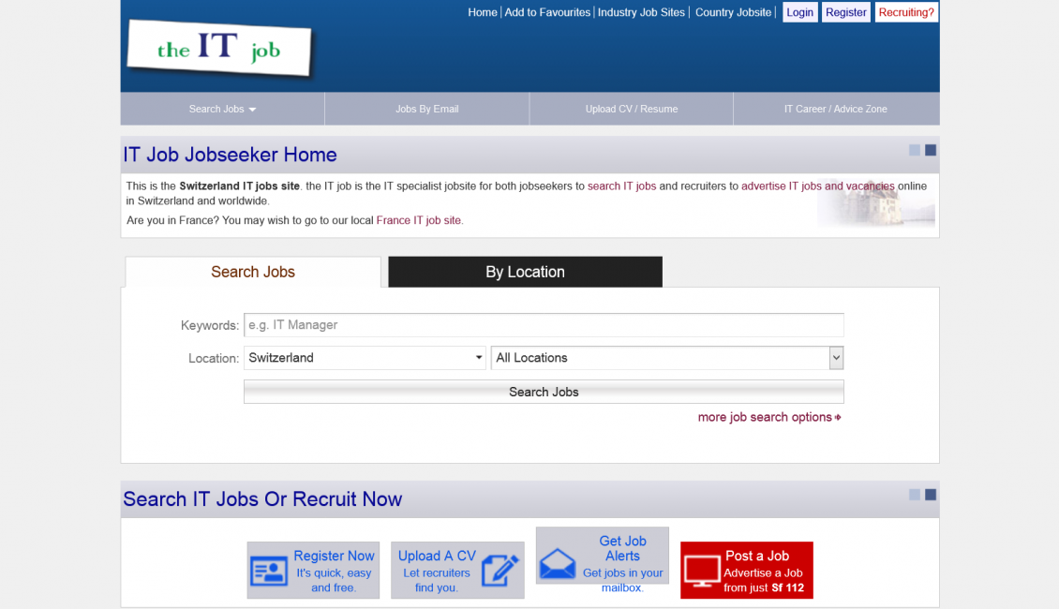
Task: Open the Search Jobs navigation dropdown menu
Action: [222, 109]
